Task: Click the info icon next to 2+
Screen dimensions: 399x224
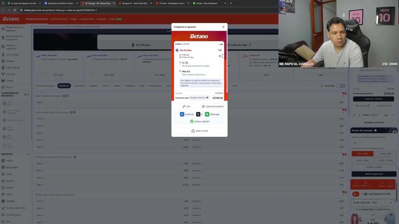Action: click(187, 63)
